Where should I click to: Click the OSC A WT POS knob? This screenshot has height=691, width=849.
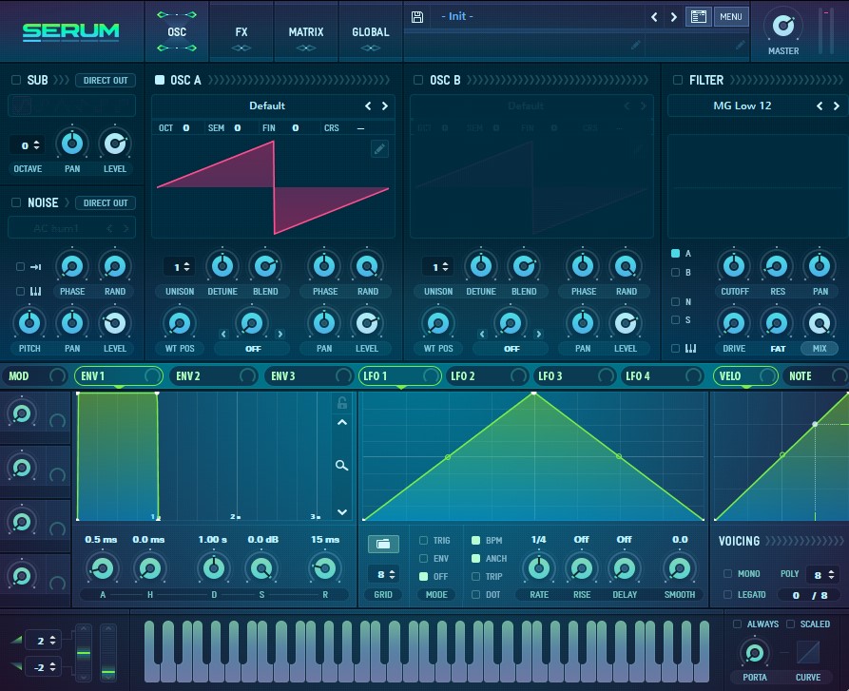180,323
